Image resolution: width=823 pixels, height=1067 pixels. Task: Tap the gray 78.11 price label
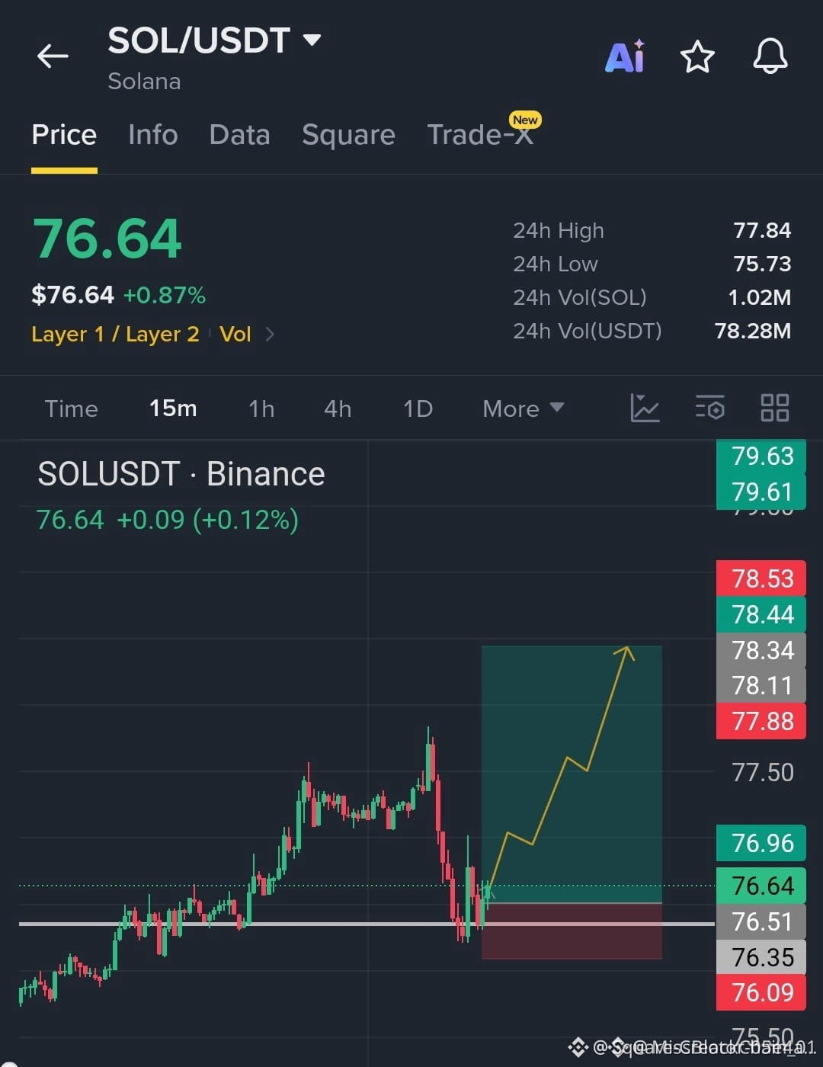761,685
